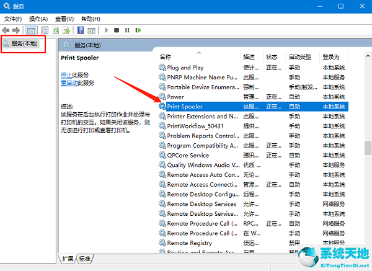372x271 pixels.
Task: Select the Remote Access Auto Con... service
Action: [203, 175]
